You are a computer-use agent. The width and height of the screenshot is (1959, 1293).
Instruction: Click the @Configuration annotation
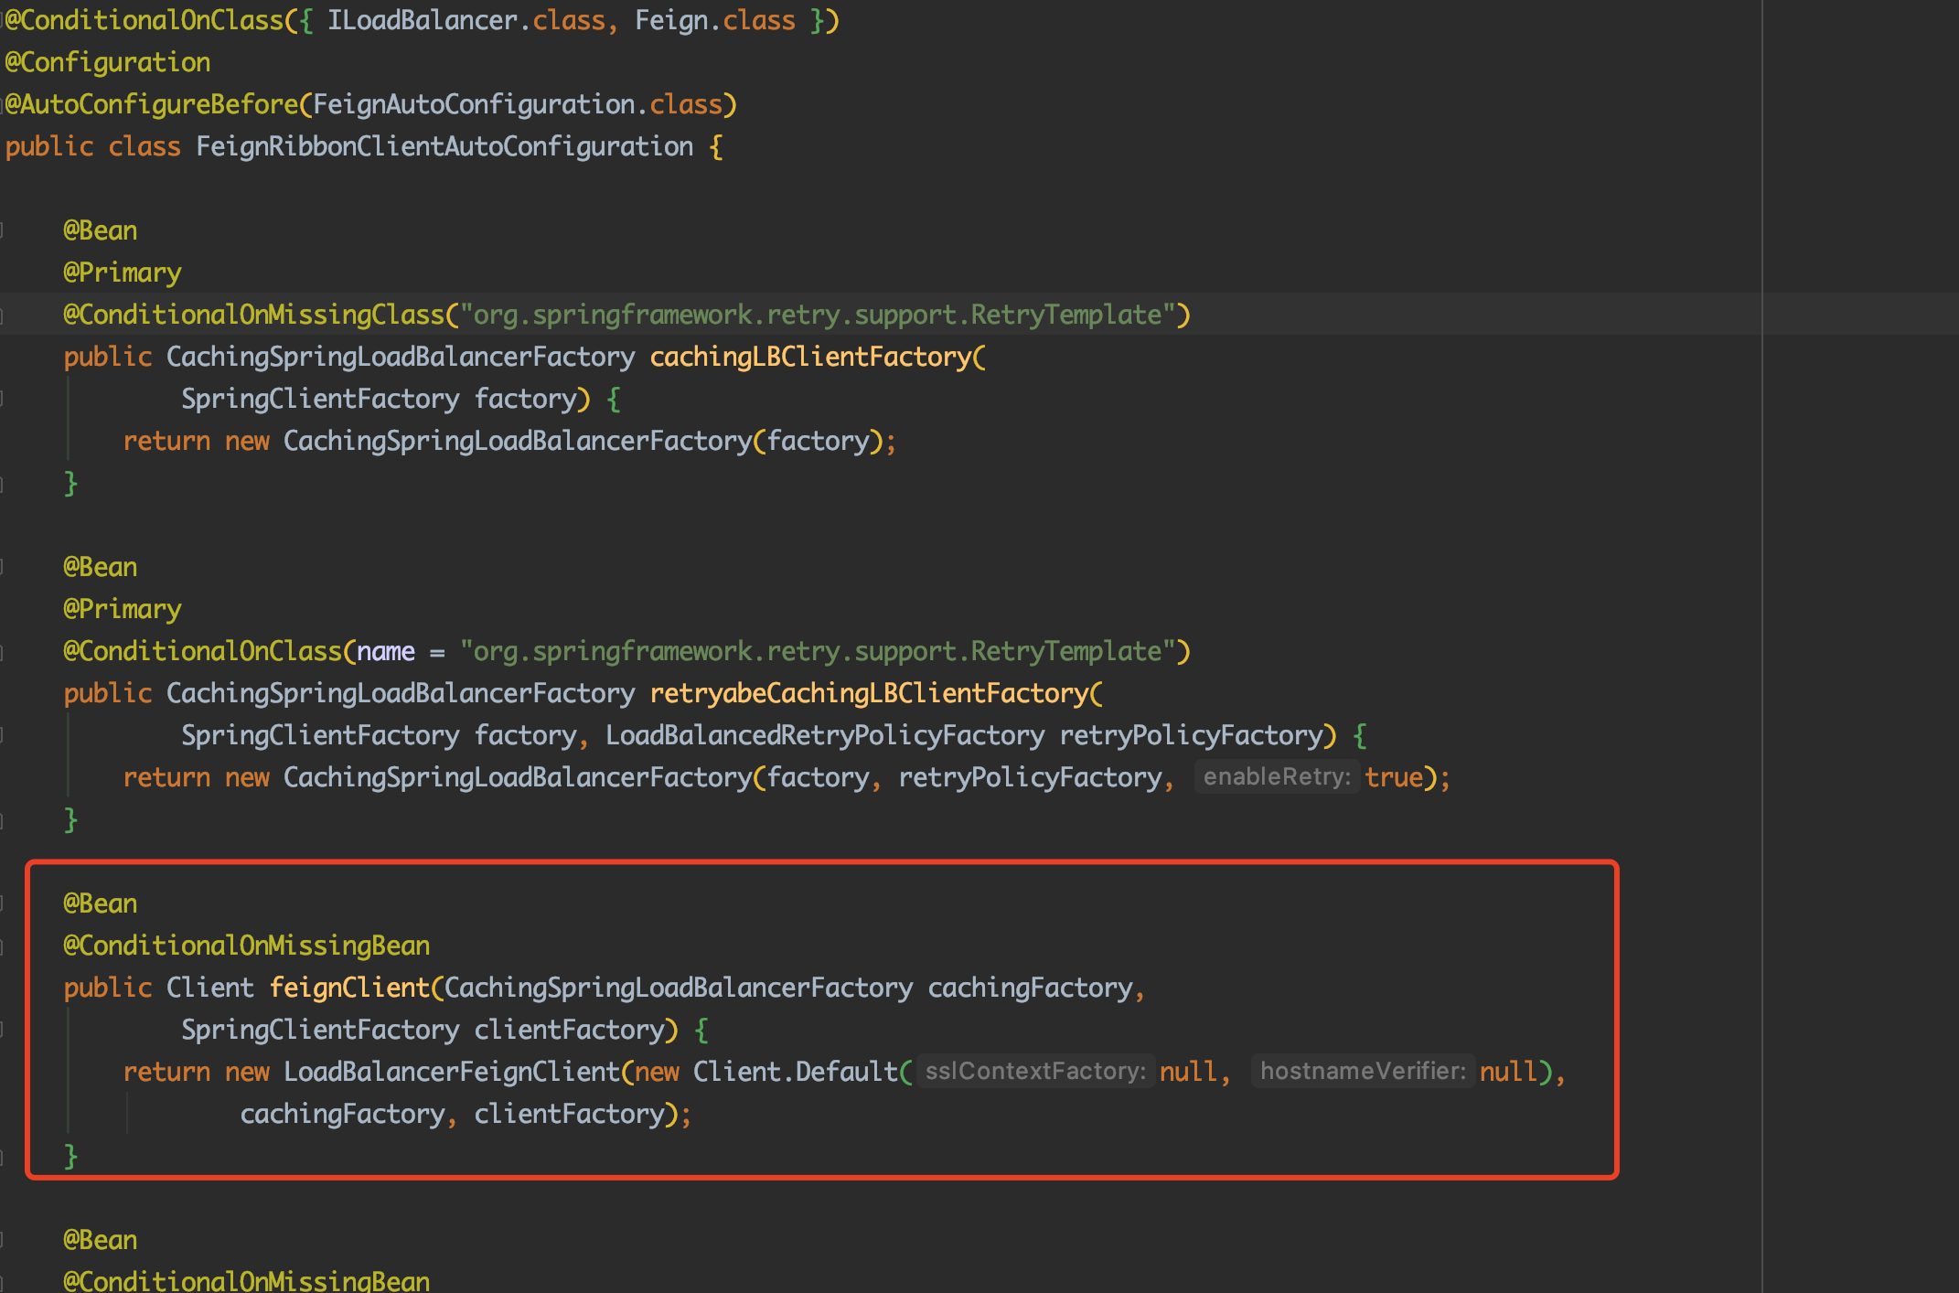pos(108,62)
